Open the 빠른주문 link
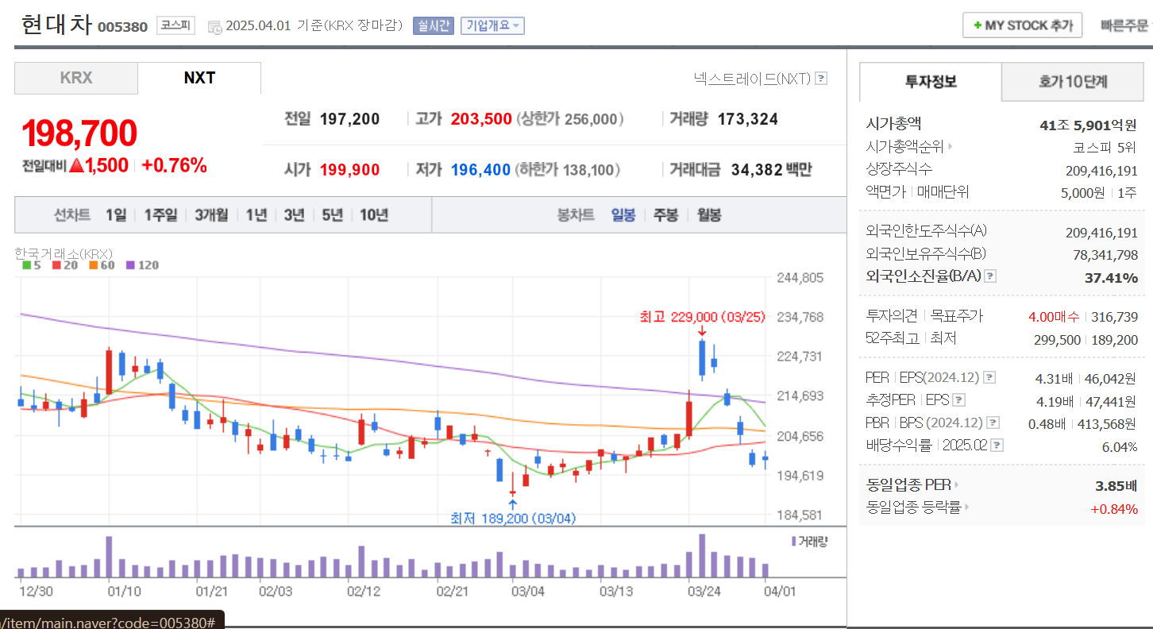 coord(1124,25)
